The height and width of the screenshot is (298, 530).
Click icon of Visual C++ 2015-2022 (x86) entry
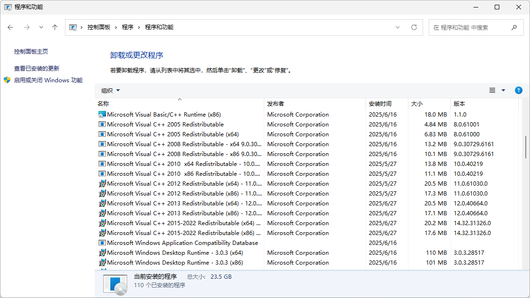[x=102, y=233]
